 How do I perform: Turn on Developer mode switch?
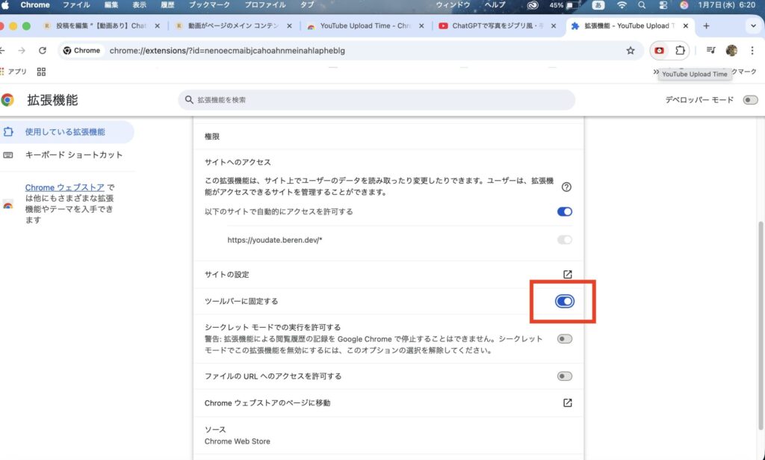click(x=750, y=100)
